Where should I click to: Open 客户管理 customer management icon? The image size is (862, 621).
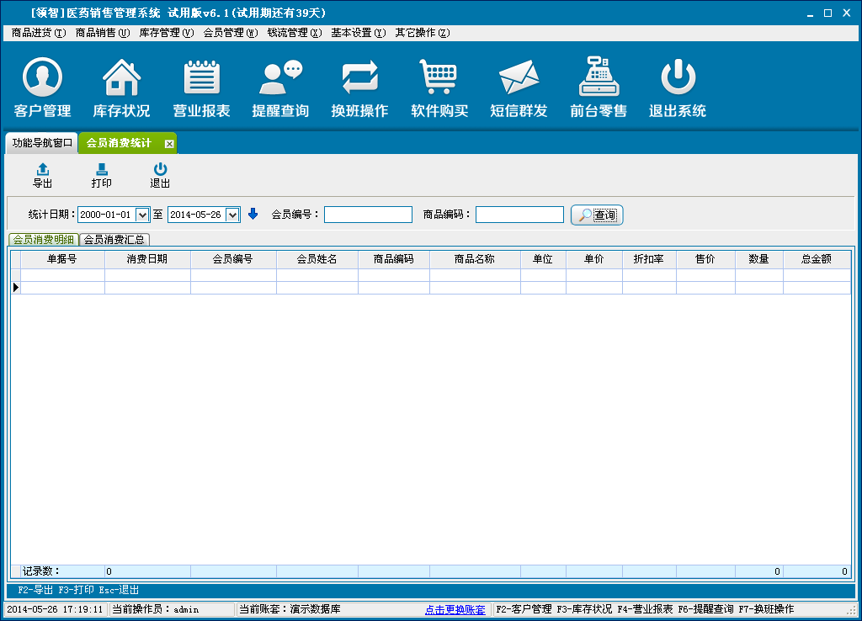pyautogui.click(x=42, y=79)
